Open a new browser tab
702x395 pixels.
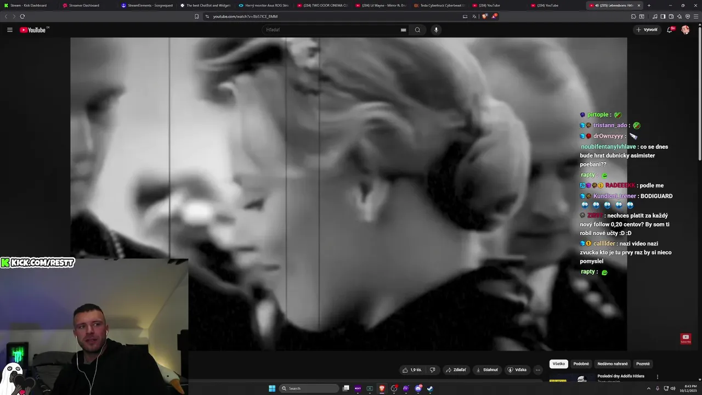tap(649, 5)
